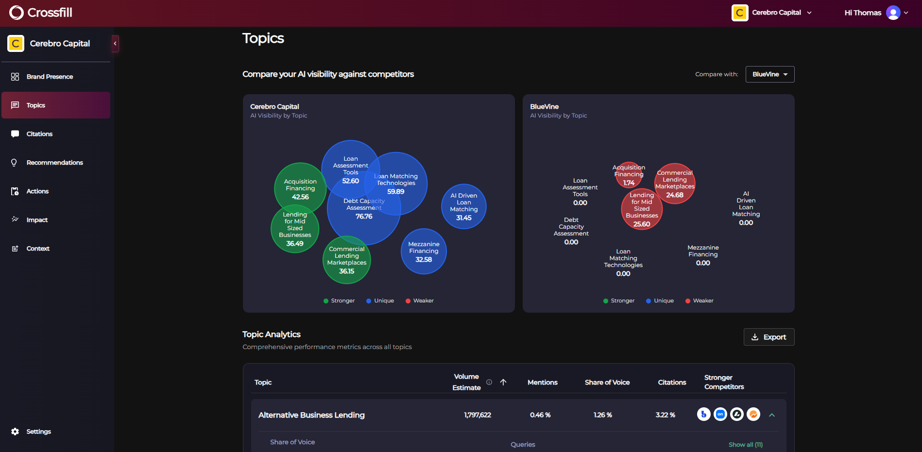Click the Settings gear icon

15,432
